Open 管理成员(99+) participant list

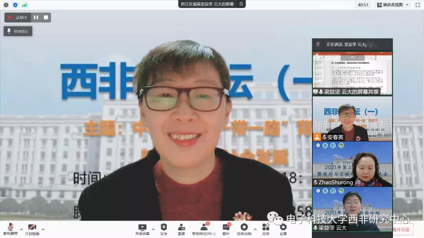coord(204,229)
